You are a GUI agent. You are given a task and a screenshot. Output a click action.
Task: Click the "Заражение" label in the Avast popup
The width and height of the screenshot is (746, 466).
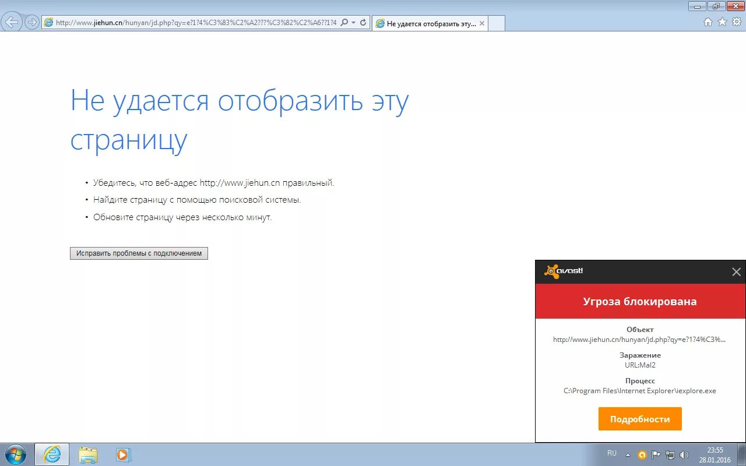pos(640,355)
